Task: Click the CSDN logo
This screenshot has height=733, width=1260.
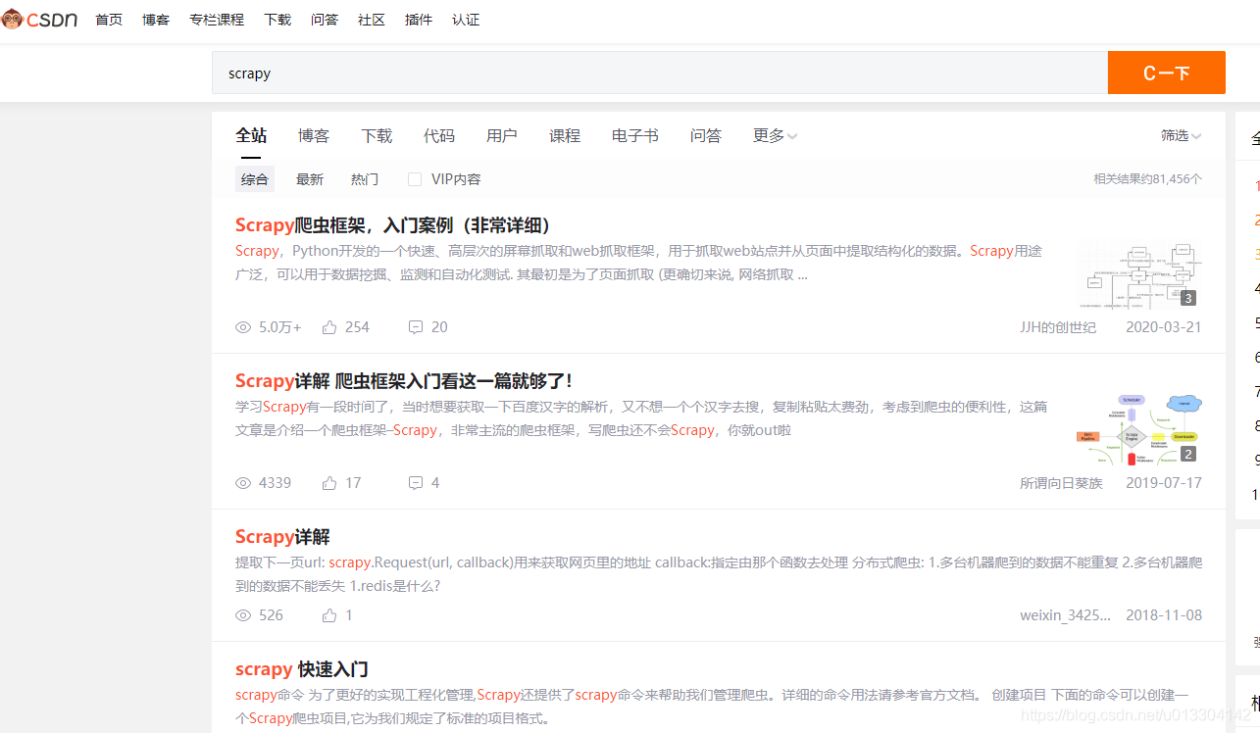Action: (40, 20)
